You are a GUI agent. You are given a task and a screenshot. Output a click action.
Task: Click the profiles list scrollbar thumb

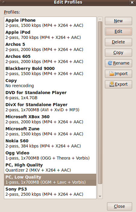pyautogui.click(x=100, y=103)
